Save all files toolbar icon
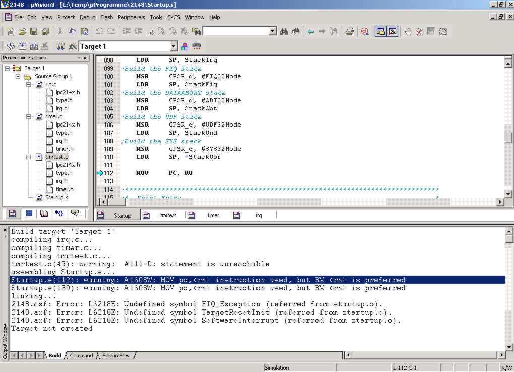This screenshot has height=372, width=514. (x=45, y=31)
